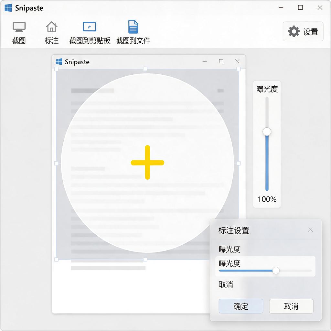Maximize the main Snipaste window
Image resolution: width=331 pixels, height=331 pixels.
pyautogui.click(x=300, y=7)
